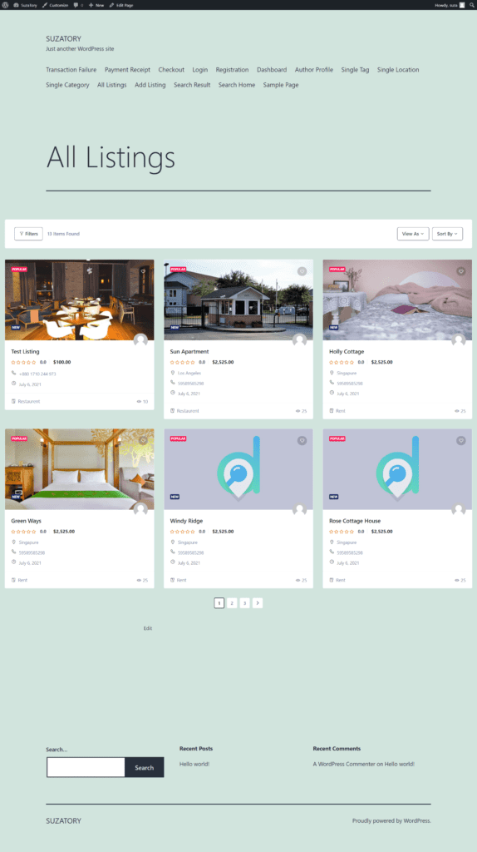Open the Hello world! recent post link
The height and width of the screenshot is (852, 477).
tap(194, 764)
